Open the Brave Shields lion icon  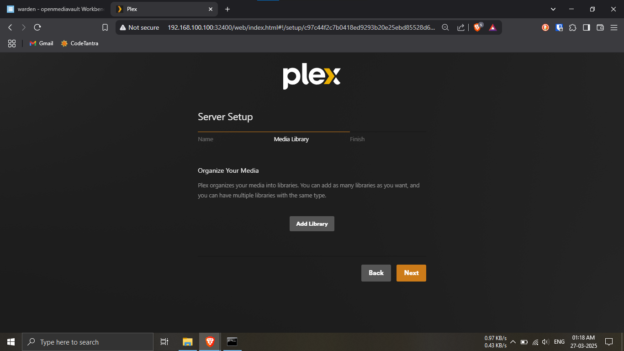point(477,27)
